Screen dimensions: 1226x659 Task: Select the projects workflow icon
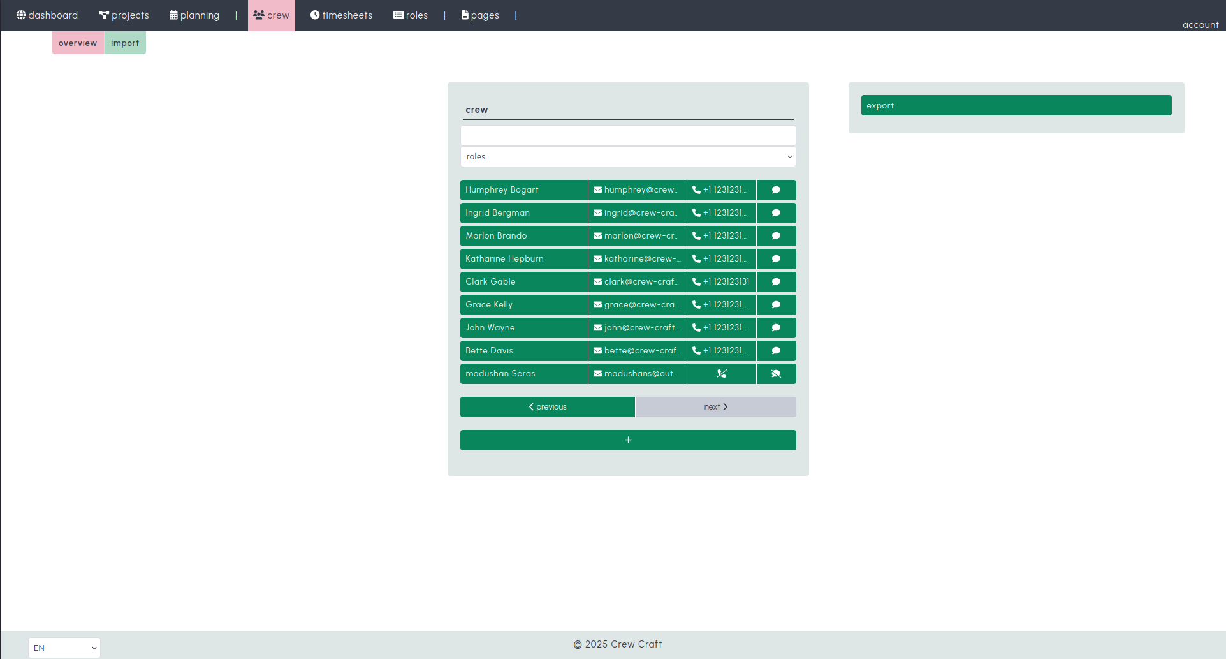point(103,14)
